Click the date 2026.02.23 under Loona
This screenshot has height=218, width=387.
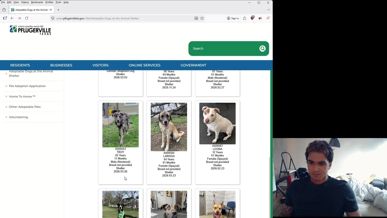[x=217, y=168]
